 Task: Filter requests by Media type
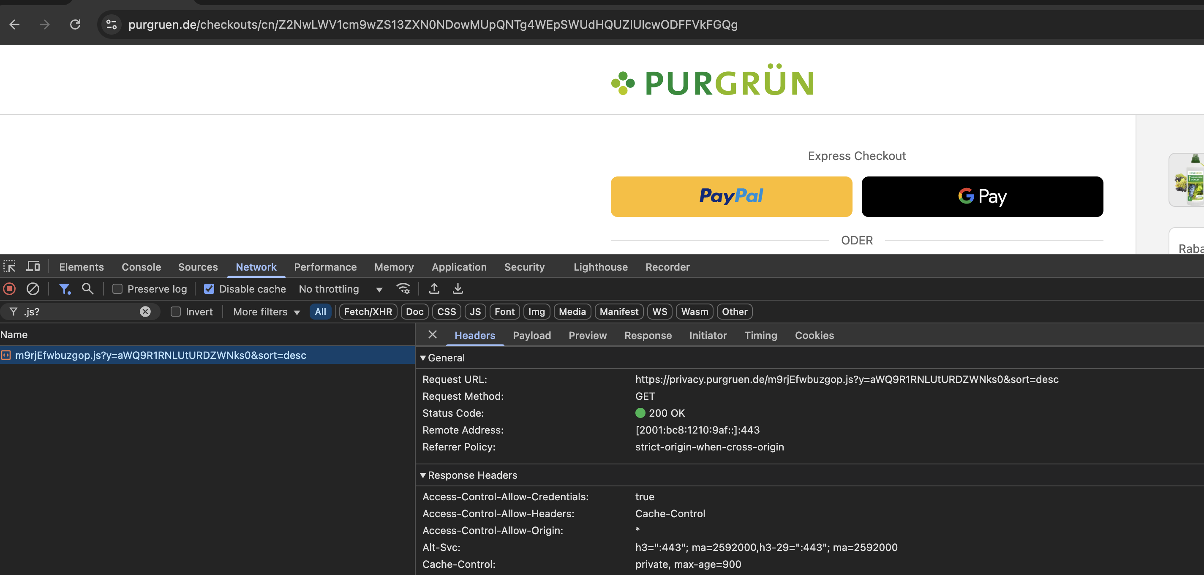click(x=572, y=312)
